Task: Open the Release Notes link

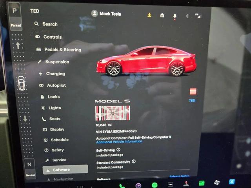Action: [179, 176]
